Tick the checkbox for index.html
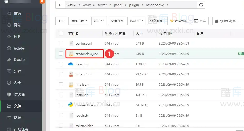The height and width of the screenshot is (131, 244). [61, 74]
